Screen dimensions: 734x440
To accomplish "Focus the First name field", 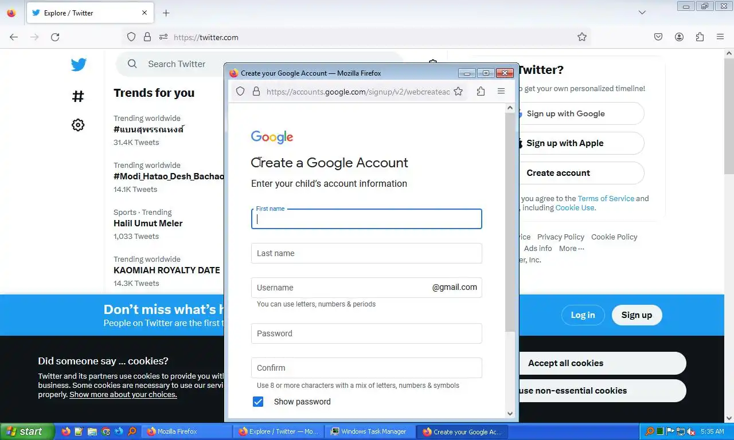I will tap(366, 219).
